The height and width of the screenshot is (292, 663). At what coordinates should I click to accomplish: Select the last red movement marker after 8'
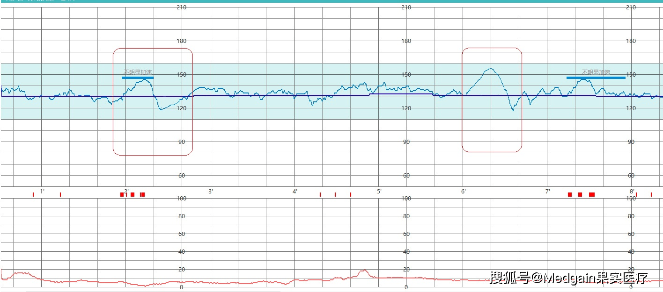[651, 194]
